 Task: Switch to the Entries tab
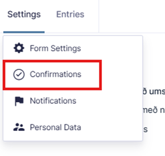tap(70, 14)
